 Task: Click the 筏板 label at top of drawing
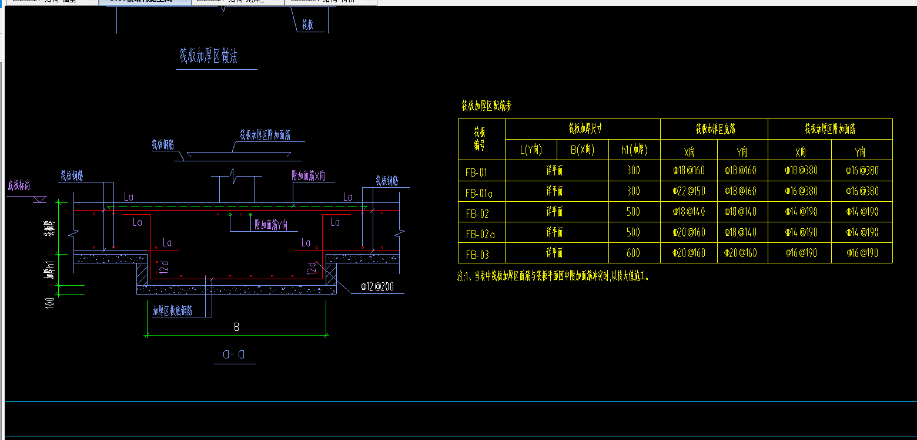point(307,25)
